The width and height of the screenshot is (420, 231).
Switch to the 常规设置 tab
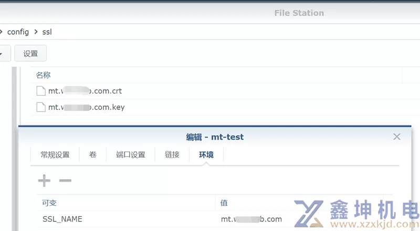point(55,155)
